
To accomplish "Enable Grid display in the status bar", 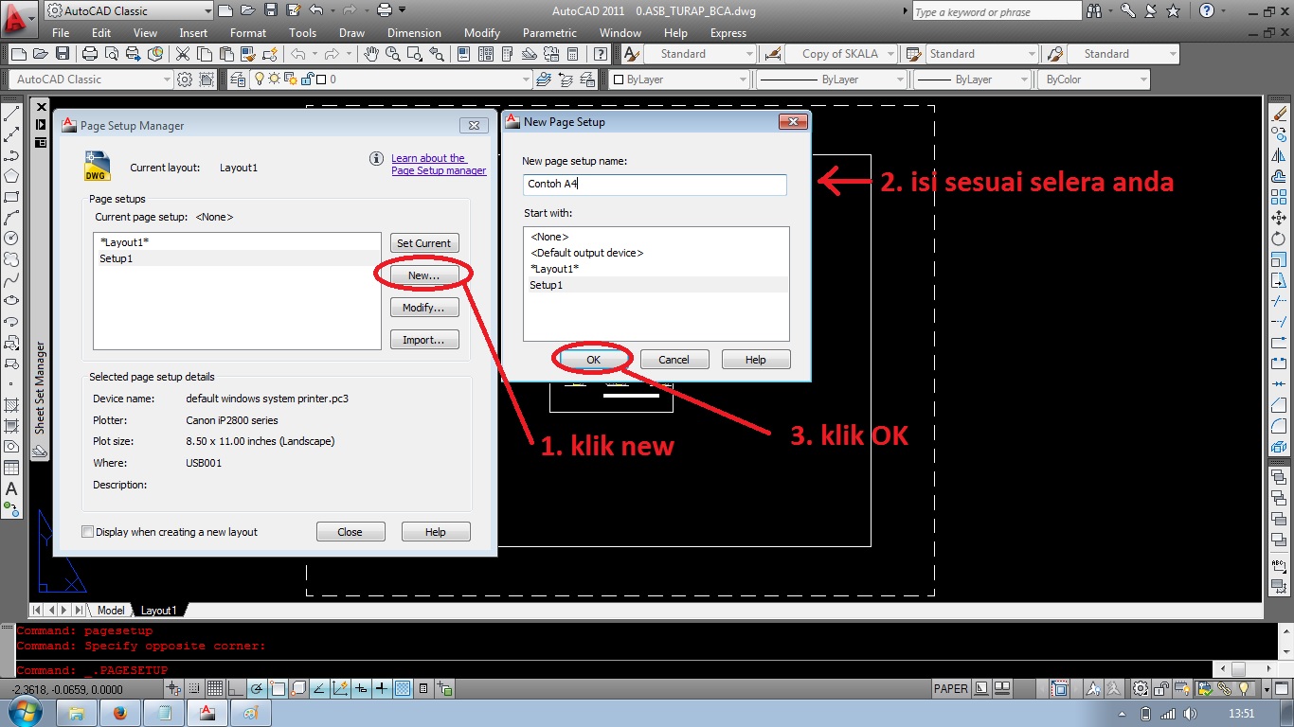I will [216, 688].
